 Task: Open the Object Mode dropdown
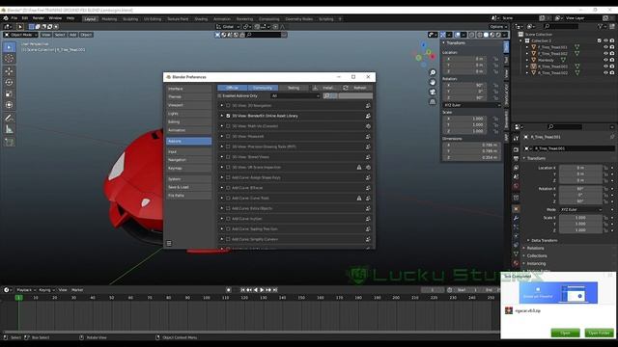click(x=20, y=35)
